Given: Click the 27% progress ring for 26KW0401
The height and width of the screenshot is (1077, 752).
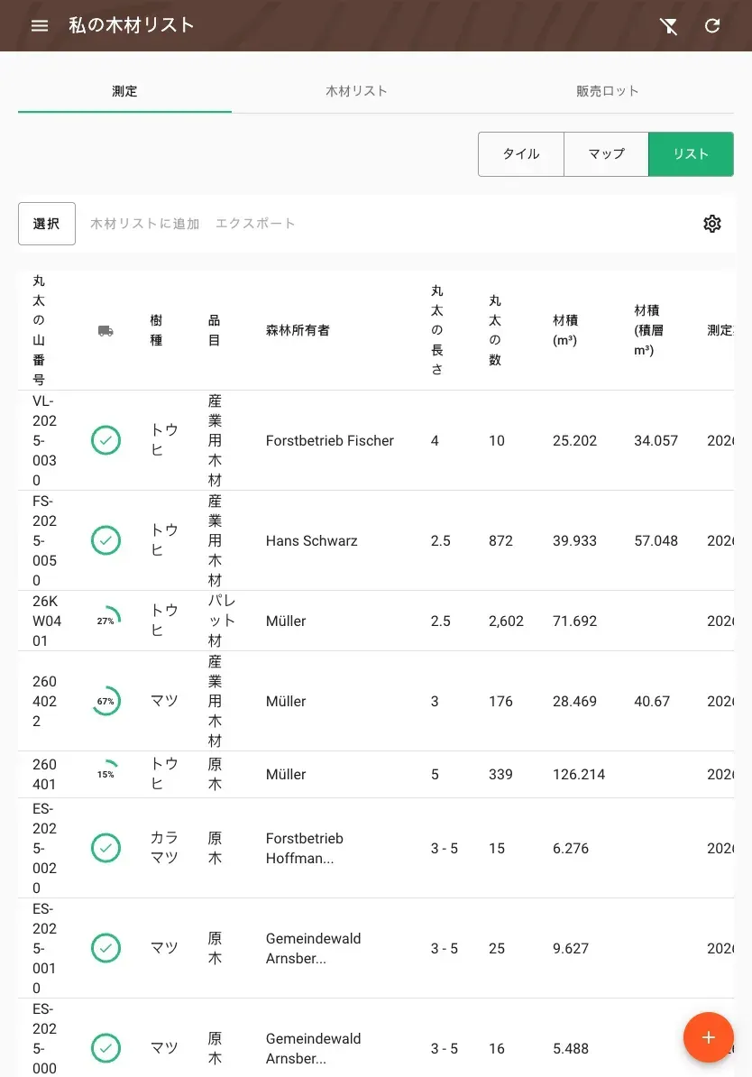Looking at the screenshot, I should click(x=105, y=621).
